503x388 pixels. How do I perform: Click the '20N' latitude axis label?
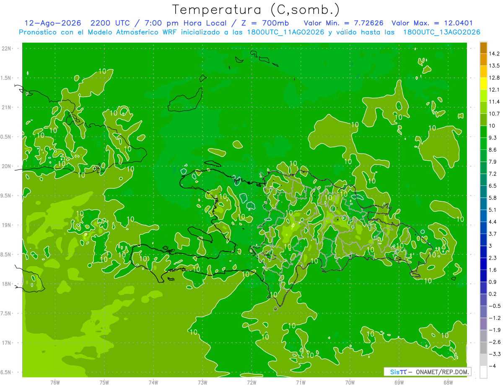[x=7, y=166]
